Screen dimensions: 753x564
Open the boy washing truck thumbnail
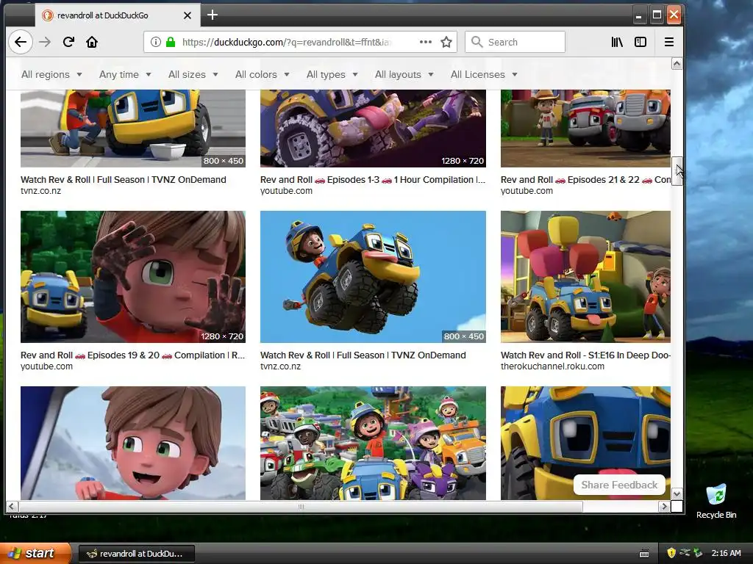133,129
